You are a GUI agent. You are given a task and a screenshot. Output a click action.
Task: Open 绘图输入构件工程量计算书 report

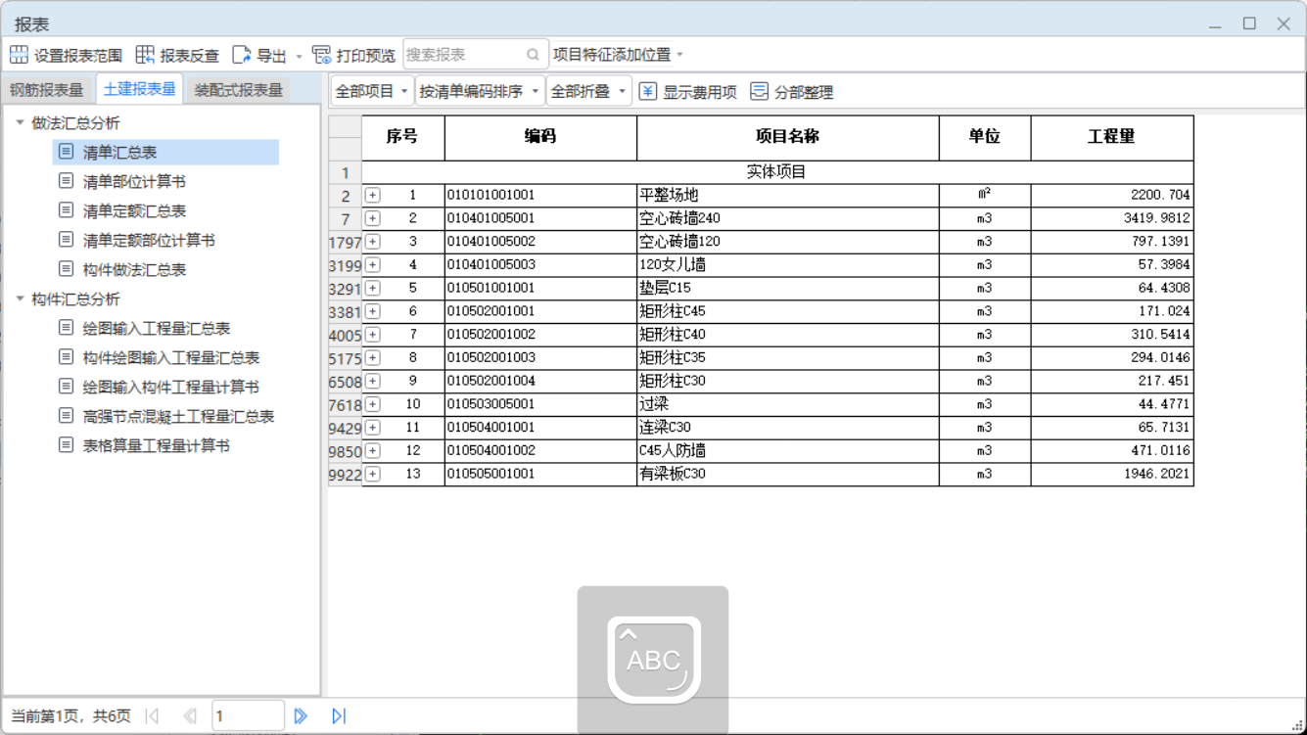[171, 387]
